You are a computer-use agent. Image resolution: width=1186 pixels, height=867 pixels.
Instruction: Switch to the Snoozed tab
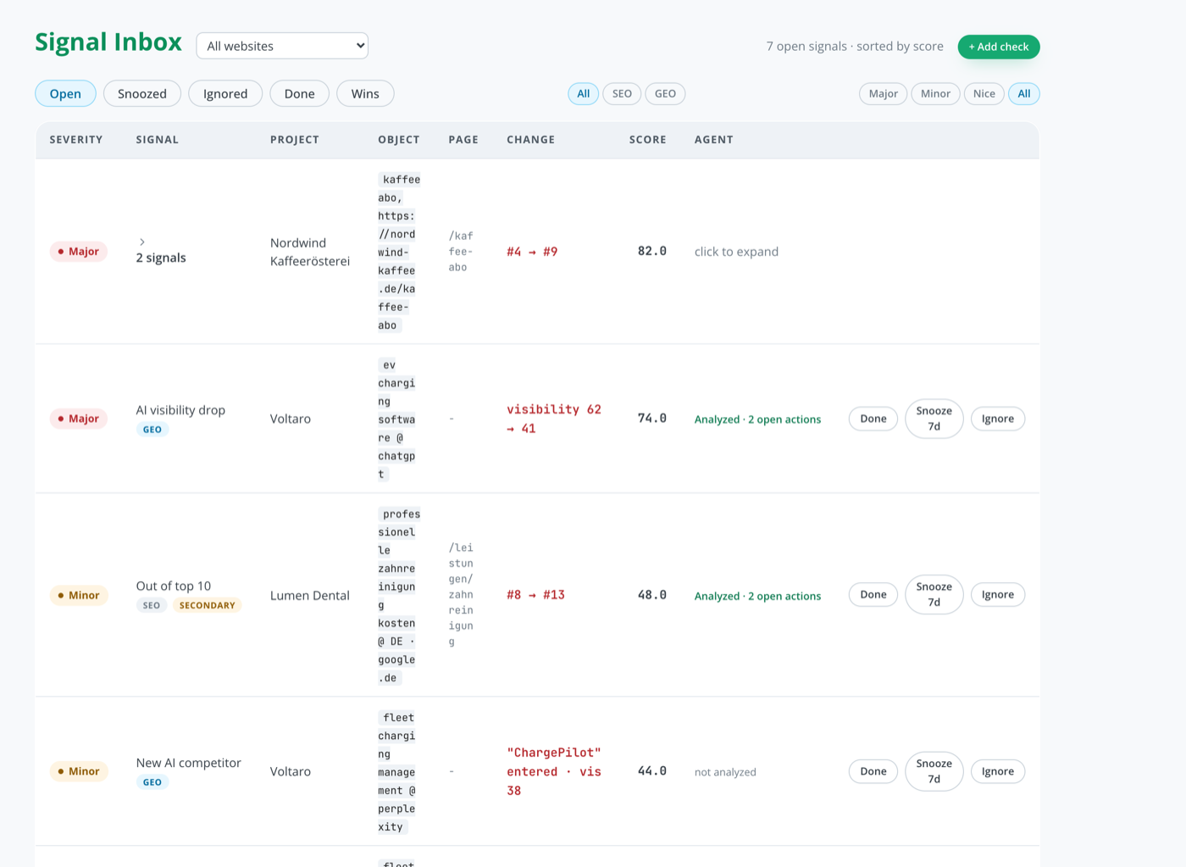click(142, 93)
